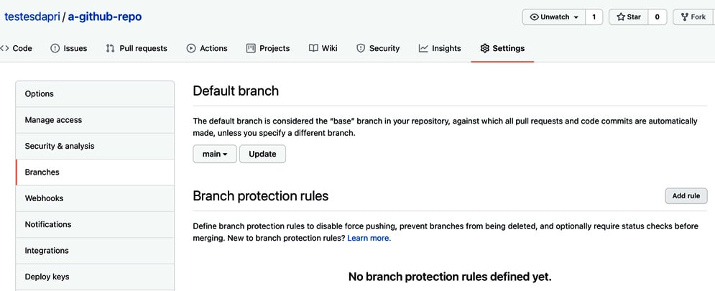715x291 pixels.
Task: Click the Add rule button
Action: point(686,195)
